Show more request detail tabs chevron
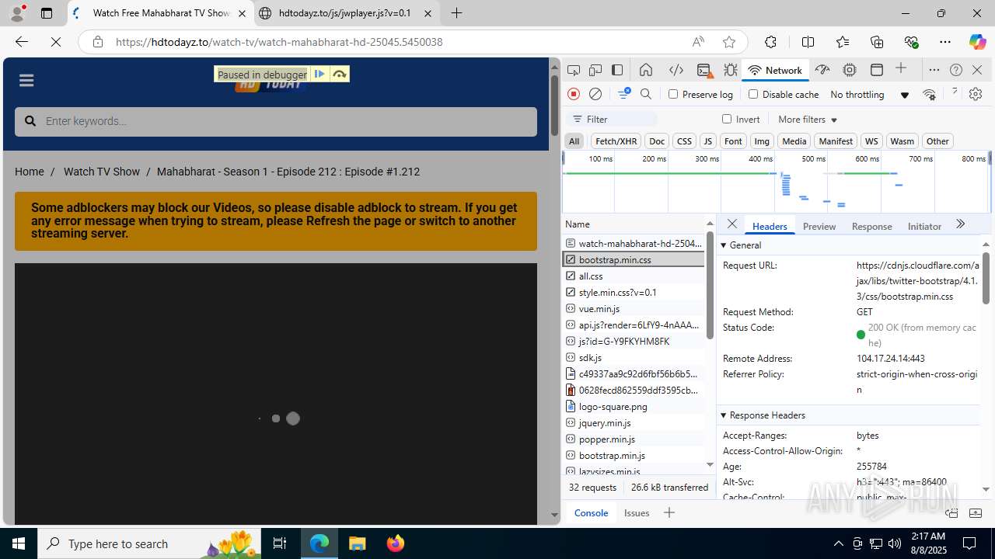Screen dimensions: 995x559 960,224
